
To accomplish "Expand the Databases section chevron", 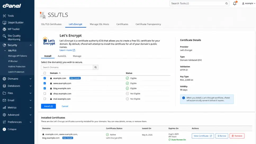I will [30, 86].
